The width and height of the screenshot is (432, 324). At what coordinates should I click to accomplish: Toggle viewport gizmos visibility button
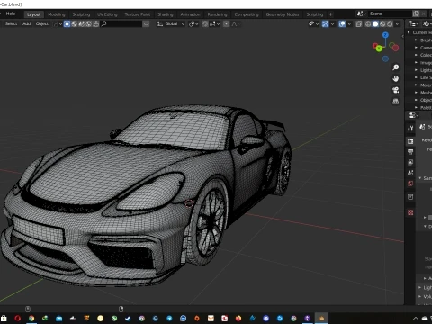[x=325, y=23]
